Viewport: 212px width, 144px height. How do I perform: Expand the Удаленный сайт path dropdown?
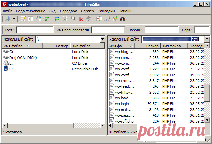(x=207, y=39)
